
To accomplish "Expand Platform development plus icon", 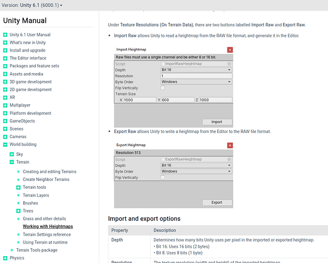I will click(5, 113).
